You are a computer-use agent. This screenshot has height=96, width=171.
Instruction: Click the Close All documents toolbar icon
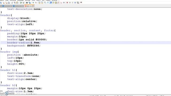(6, 3)
